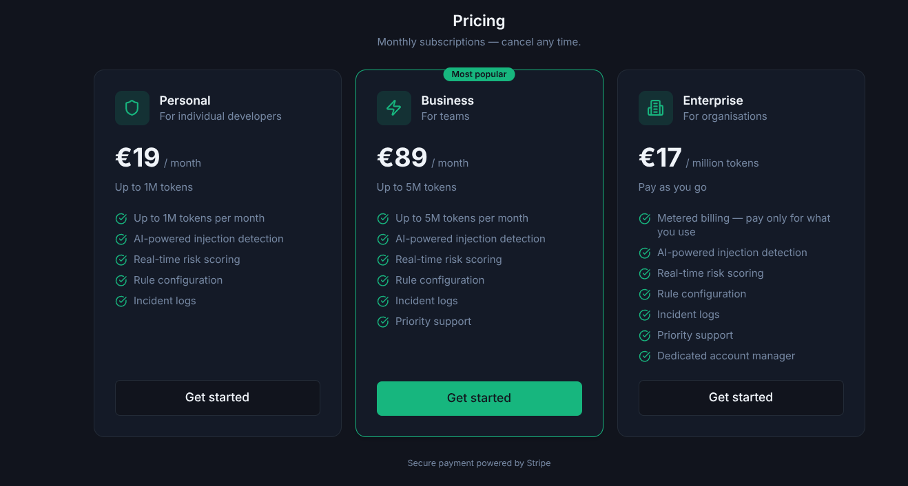The width and height of the screenshot is (908, 486).
Task: Click the €17 per million tokens price
Action: [661, 158]
